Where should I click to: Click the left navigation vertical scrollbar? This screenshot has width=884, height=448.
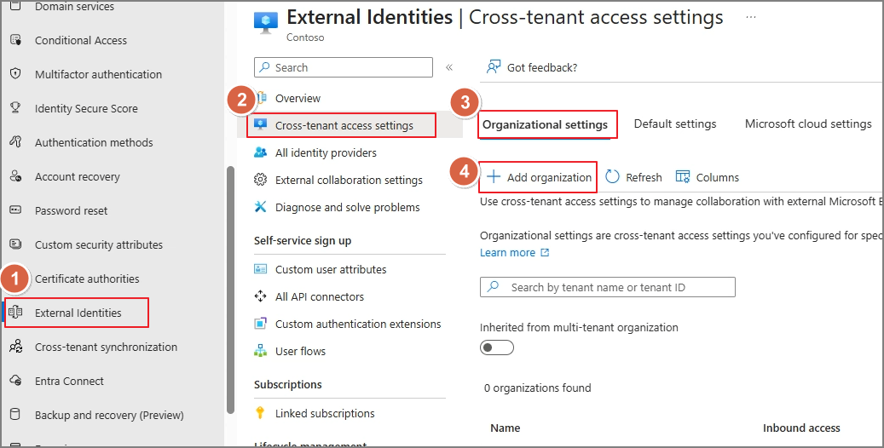pyautogui.click(x=230, y=290)
